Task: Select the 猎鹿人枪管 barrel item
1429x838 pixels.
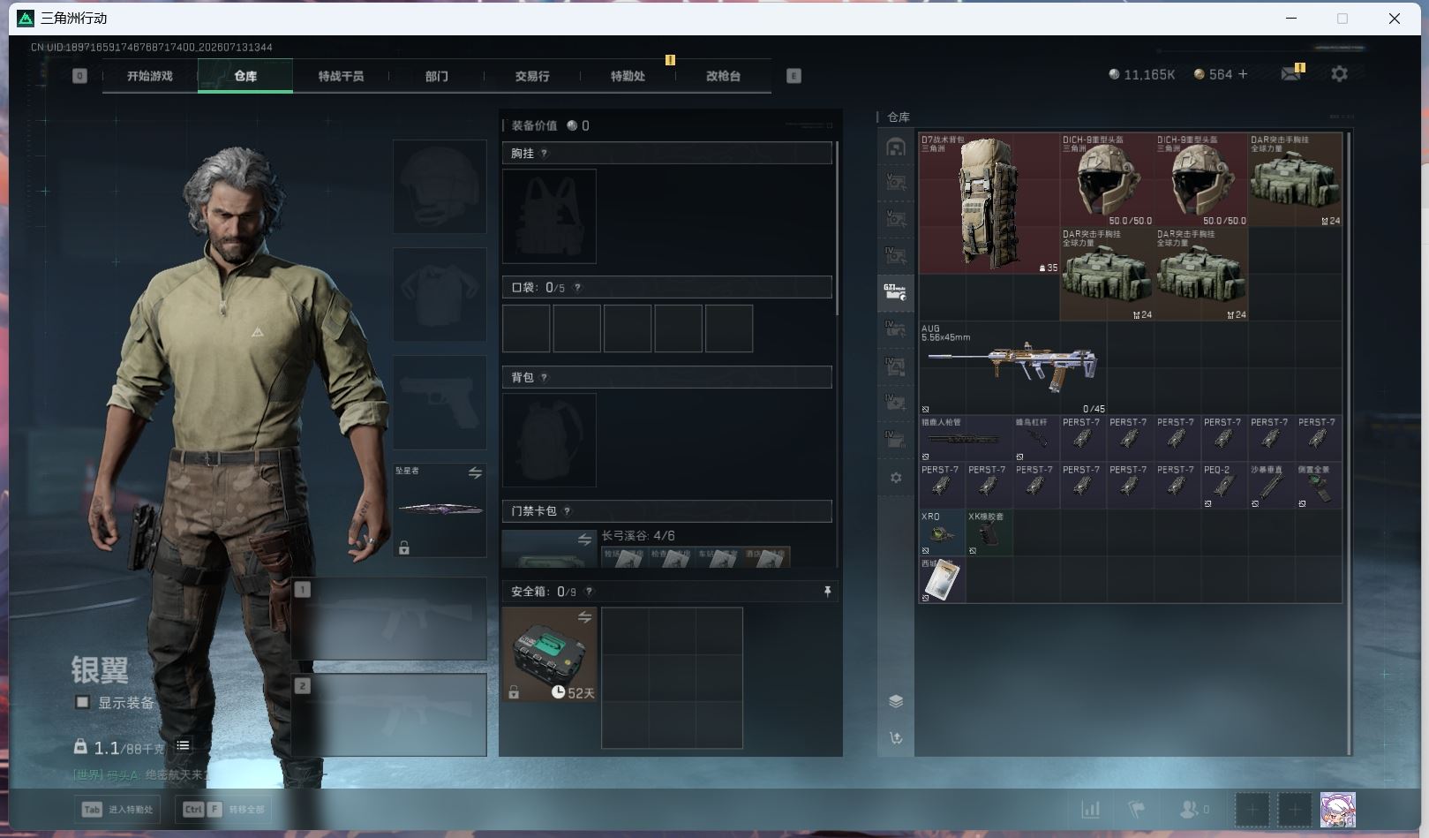Action: (x=965, y=439)
